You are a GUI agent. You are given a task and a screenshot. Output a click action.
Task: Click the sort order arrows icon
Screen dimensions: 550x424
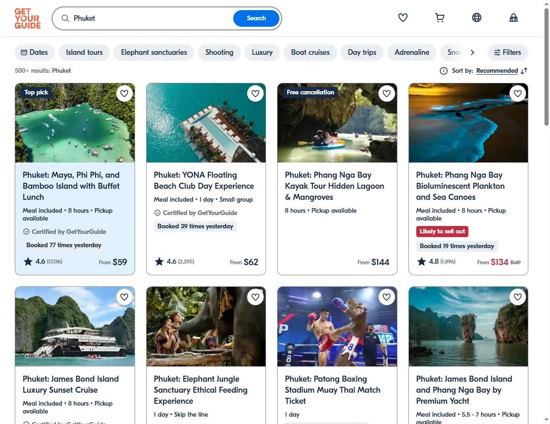524,71
